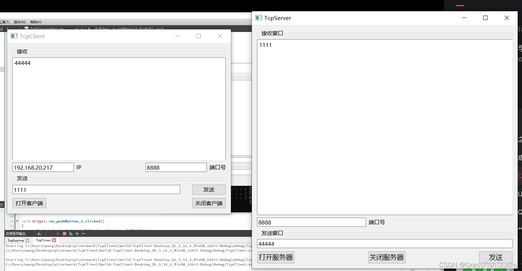Click the stop icon in application output toolbar
Screen dimensions: 522x271
[64, 234]
